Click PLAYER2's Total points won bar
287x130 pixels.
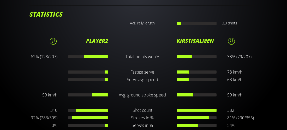pyautogui.click(x=88, y=57)
